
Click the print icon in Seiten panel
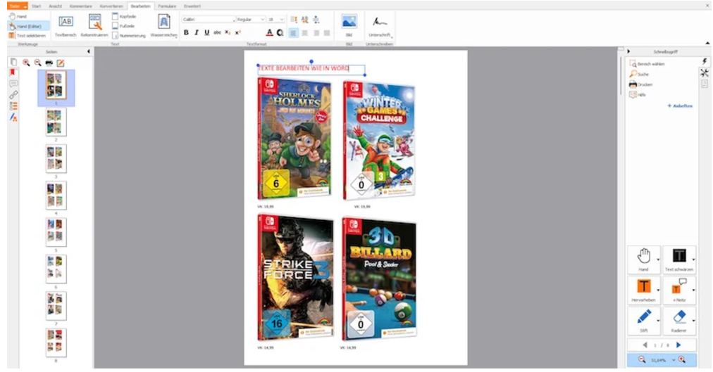[49, 63]
